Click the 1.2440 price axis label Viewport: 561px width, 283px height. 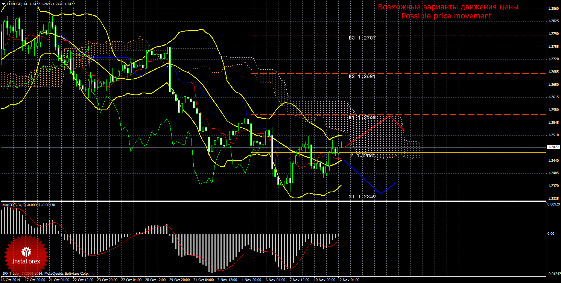[553, 161]
